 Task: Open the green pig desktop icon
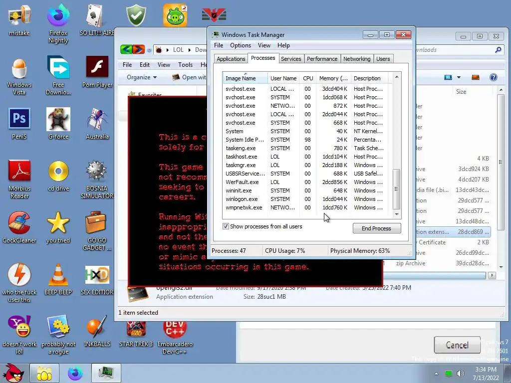coord(175,15)
